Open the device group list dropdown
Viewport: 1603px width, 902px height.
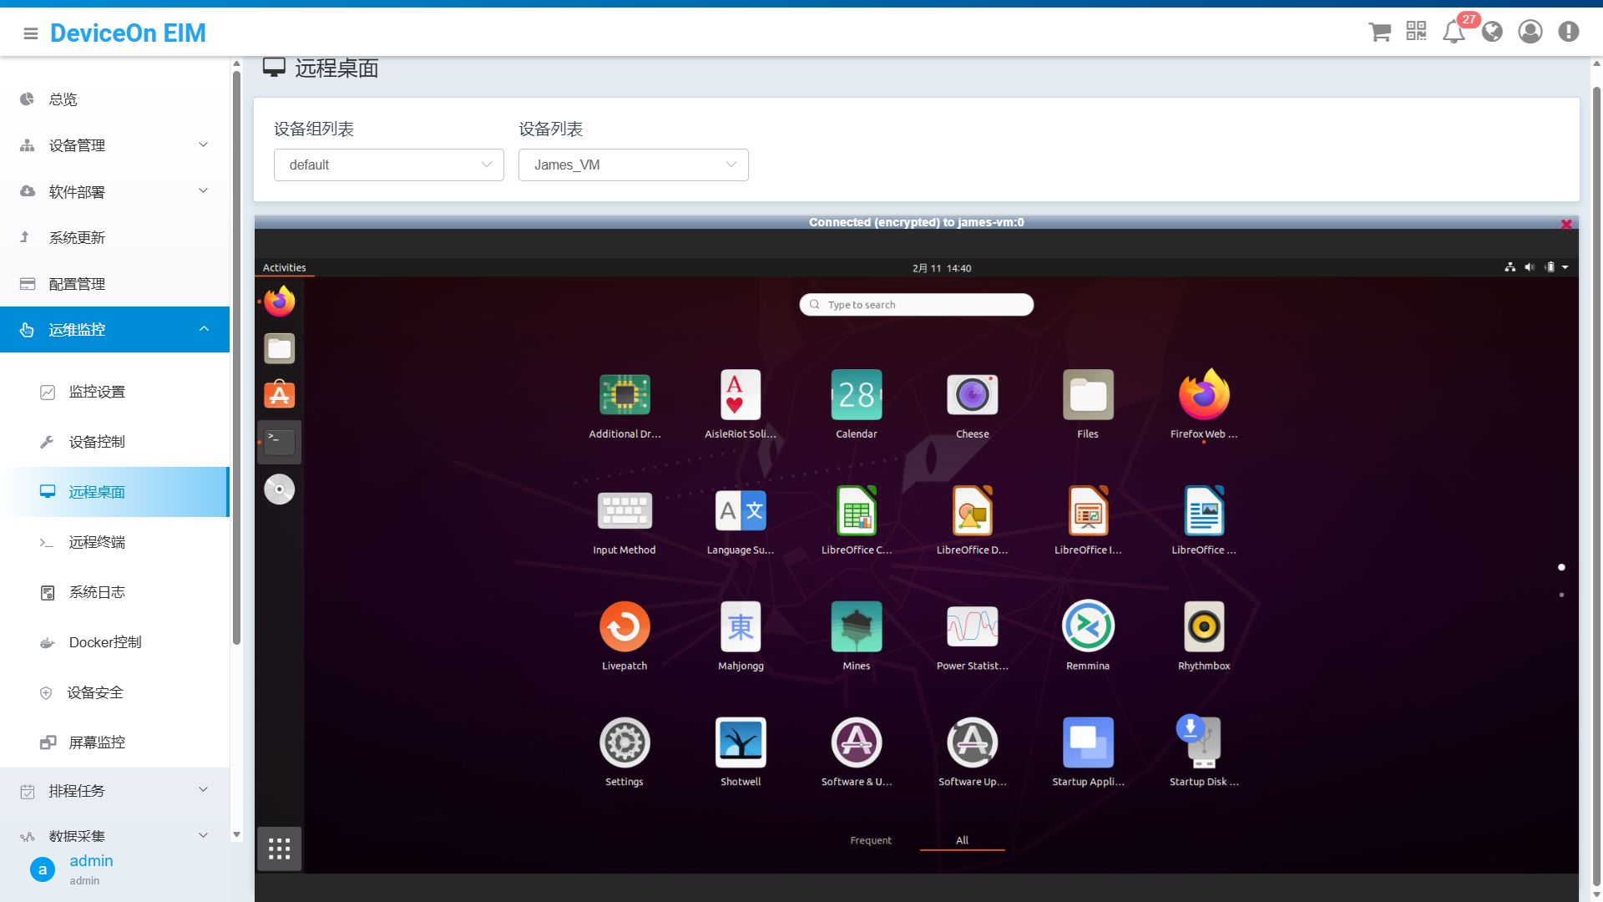pos(388,165)
